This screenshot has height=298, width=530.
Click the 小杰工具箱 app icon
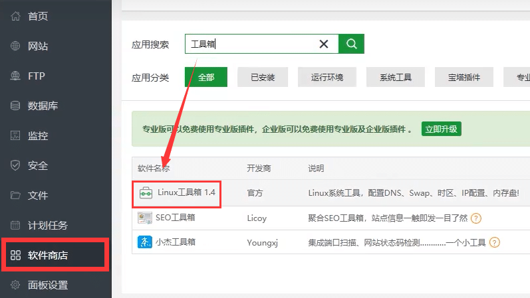[x=145, y=242]
